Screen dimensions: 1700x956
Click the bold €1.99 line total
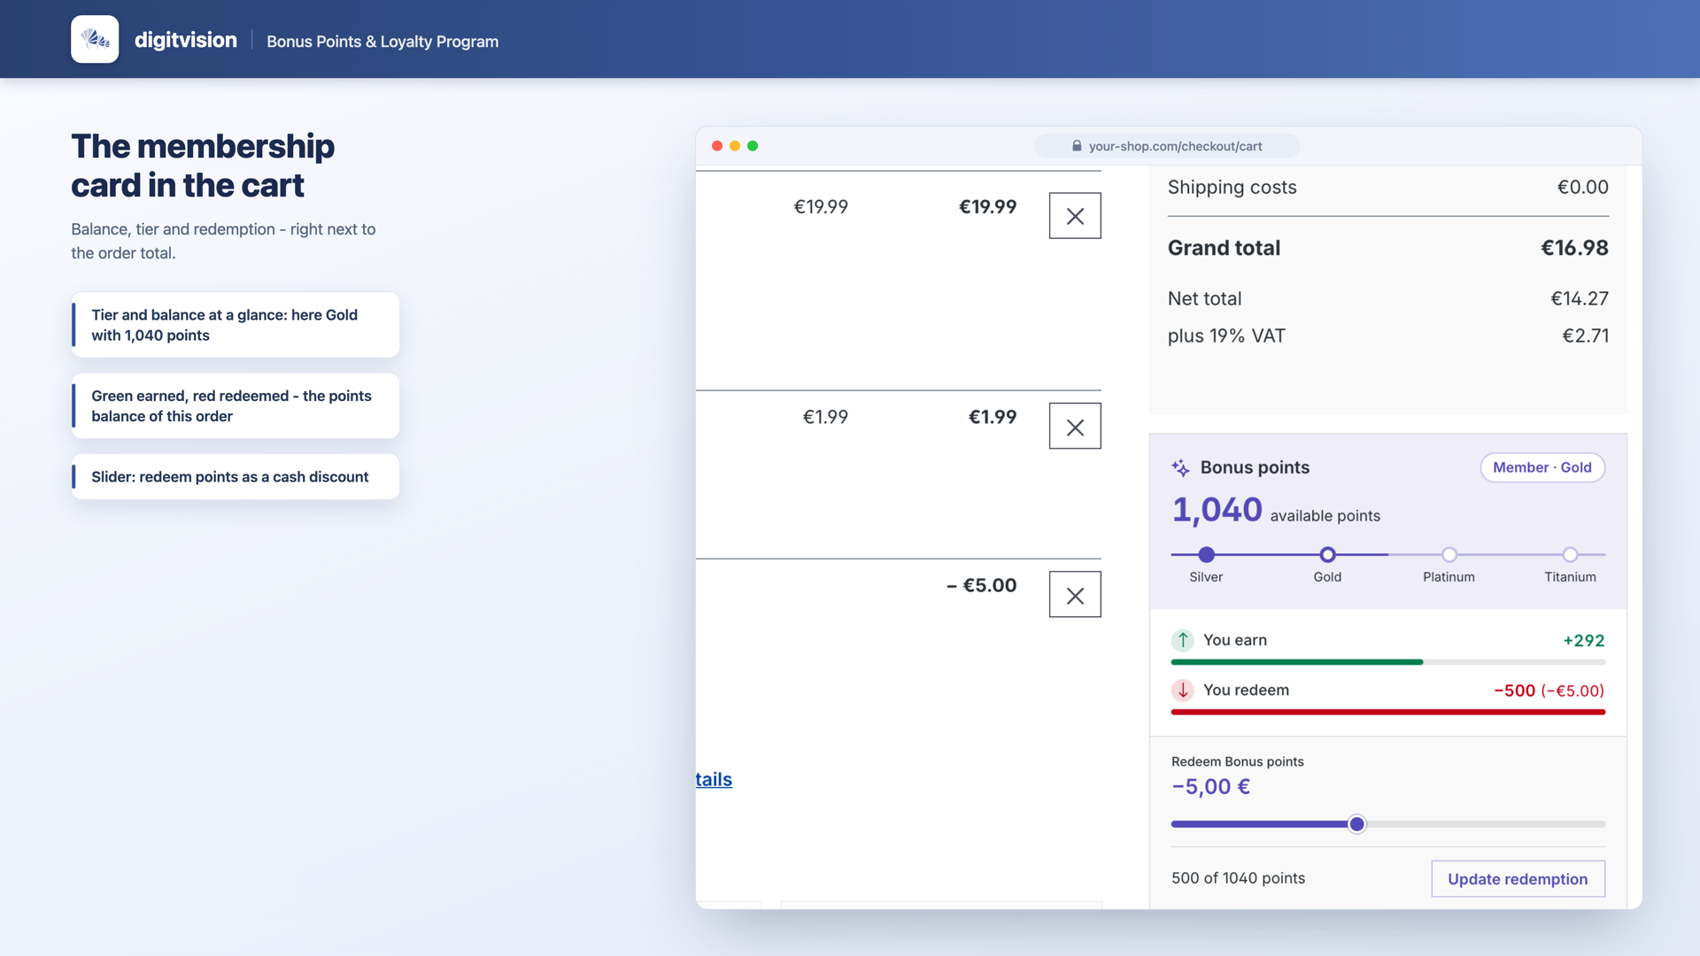992,417
